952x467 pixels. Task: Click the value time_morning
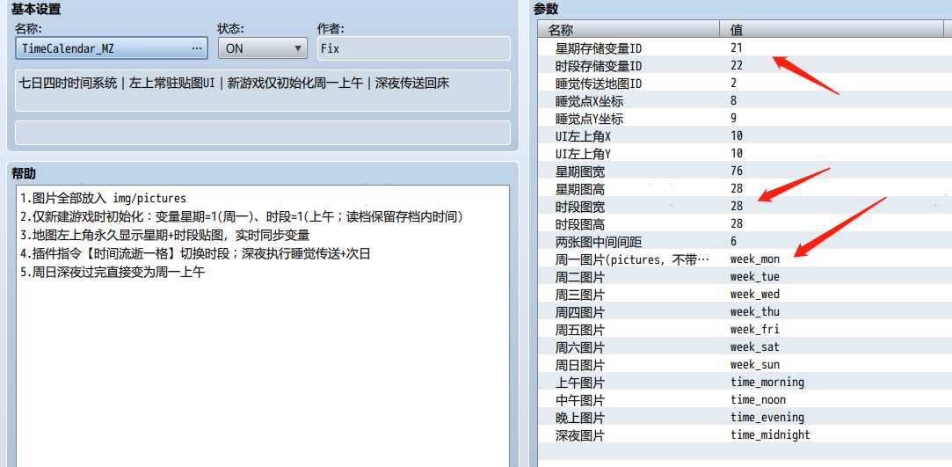click(x=767, y=382)
